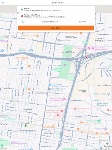Viewport: 112px width, 150px height.
Task: Click the Find Rides button
Action: [56, 28]
